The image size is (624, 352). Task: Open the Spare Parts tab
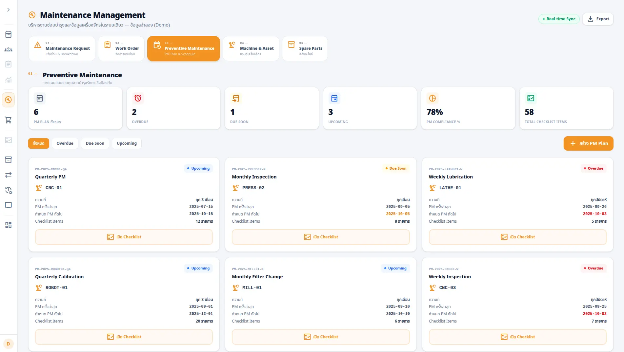coord(305,48)
